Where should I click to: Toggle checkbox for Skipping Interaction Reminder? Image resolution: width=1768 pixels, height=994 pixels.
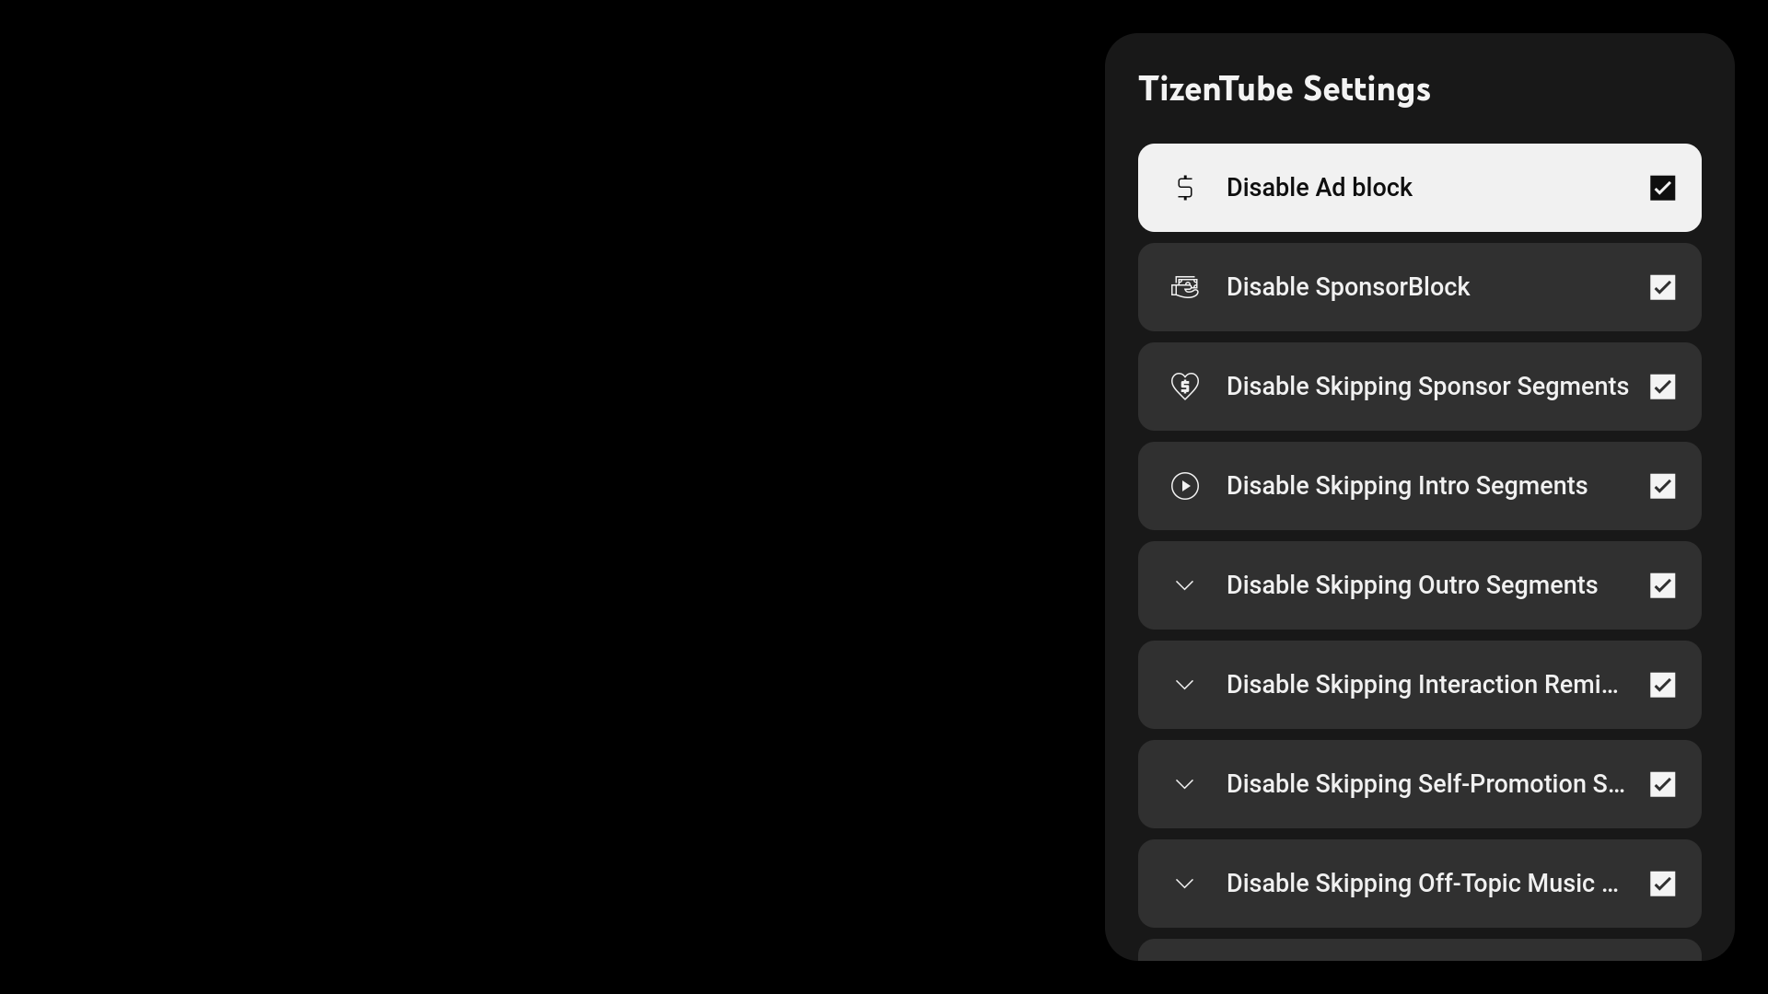[1662, 685]
